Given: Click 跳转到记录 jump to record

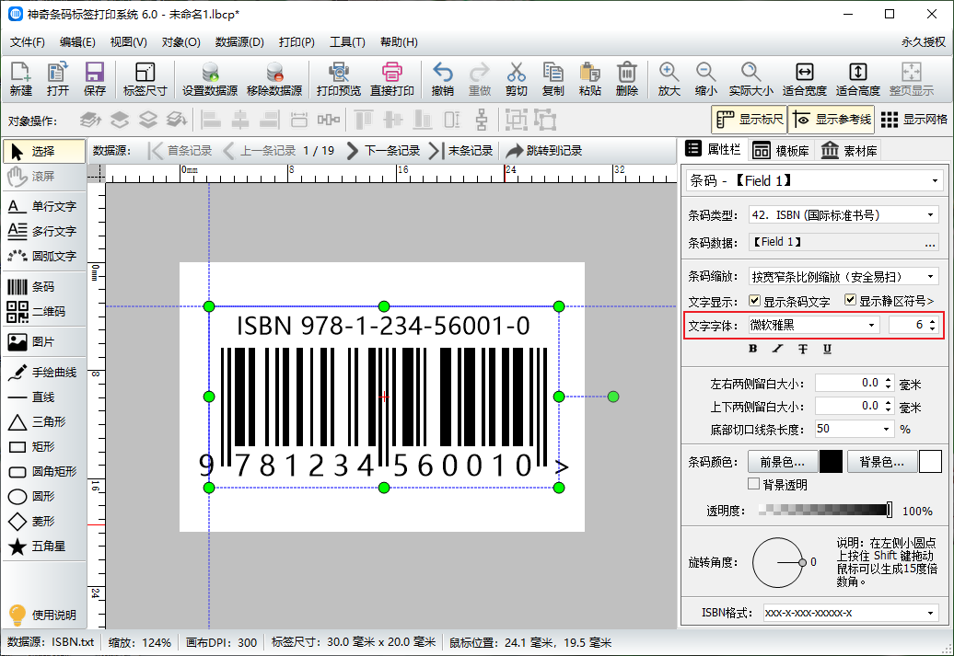Looking at the screenshot, I should point(544,150).
